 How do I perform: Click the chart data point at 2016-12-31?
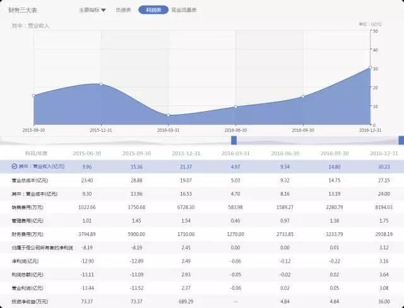[371, 68]
